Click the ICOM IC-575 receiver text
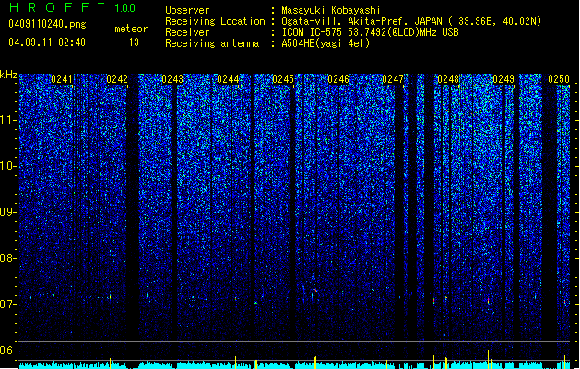The height and width of the screenshot is (369, 580). tap(370, 32)
